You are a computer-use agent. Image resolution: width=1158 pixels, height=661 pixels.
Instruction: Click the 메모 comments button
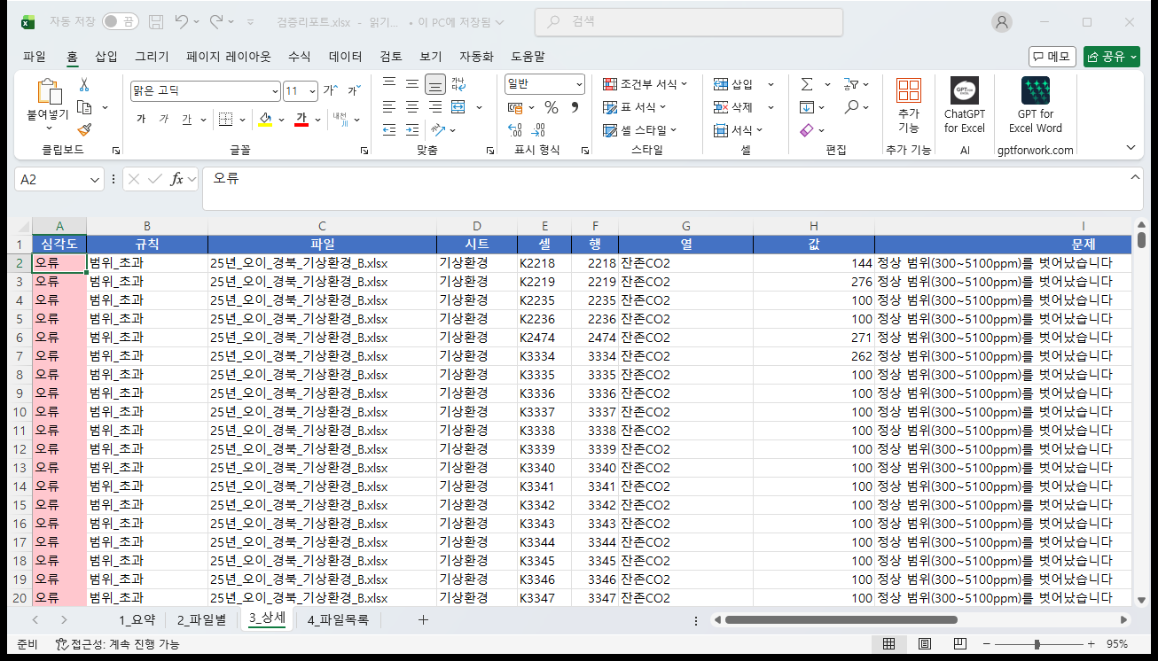point(1052,57)
